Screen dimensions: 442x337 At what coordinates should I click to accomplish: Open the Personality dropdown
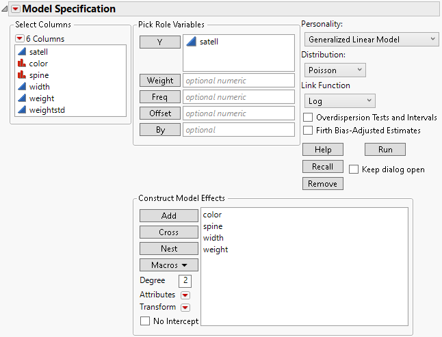point(370,40)
